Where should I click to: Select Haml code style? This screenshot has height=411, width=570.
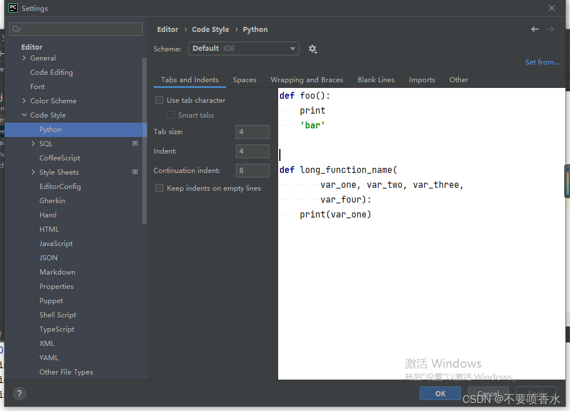[x=48, y=215]
